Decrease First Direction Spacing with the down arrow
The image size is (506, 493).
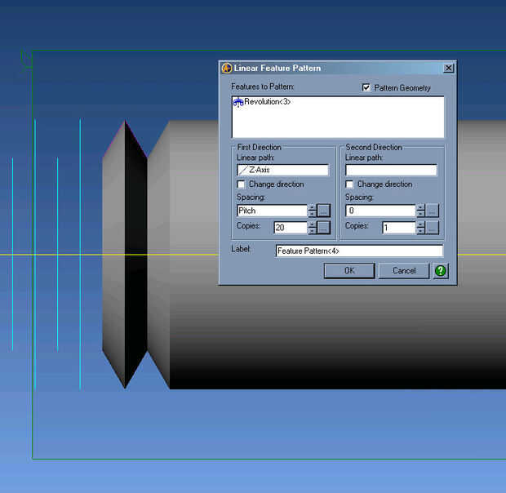coord(312,214)
